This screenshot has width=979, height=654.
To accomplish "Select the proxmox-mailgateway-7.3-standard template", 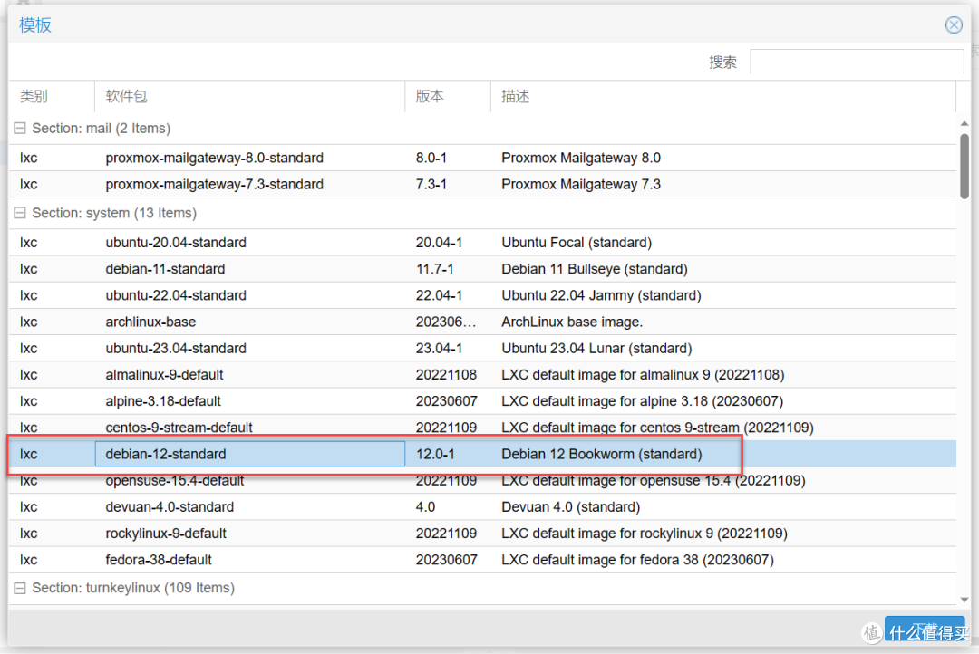I will (214, 185).
